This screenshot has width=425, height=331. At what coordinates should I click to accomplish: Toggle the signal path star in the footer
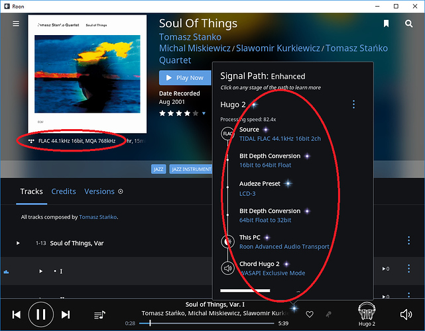[x=294, y=308]
